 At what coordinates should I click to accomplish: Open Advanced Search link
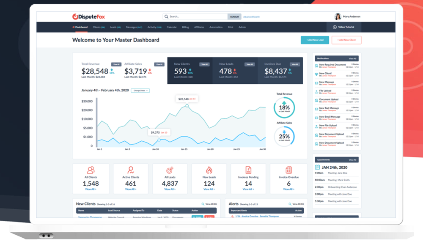point(251,17)
